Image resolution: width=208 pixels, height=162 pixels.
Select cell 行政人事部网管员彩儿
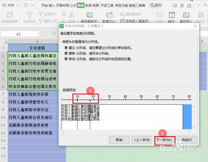click(37, 102)
